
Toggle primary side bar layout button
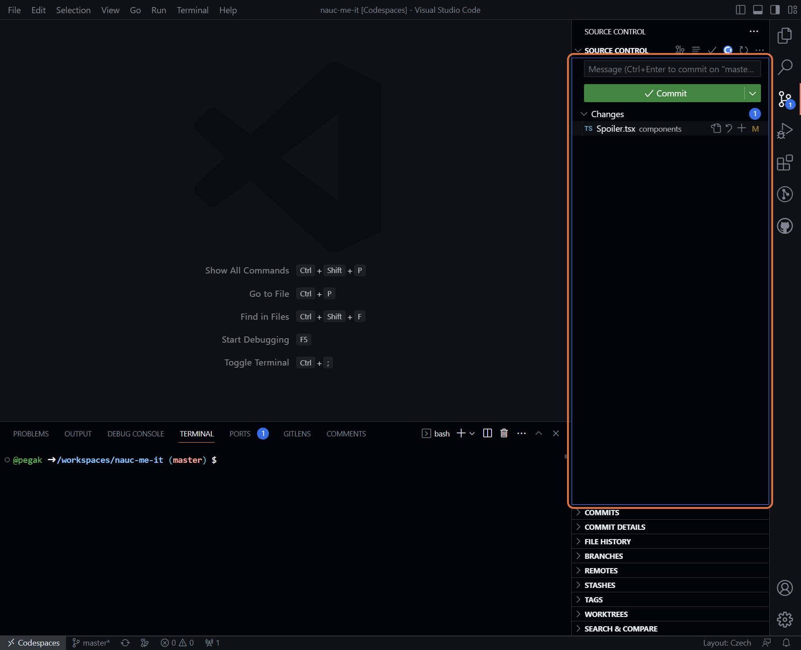[x=741, y=10]
